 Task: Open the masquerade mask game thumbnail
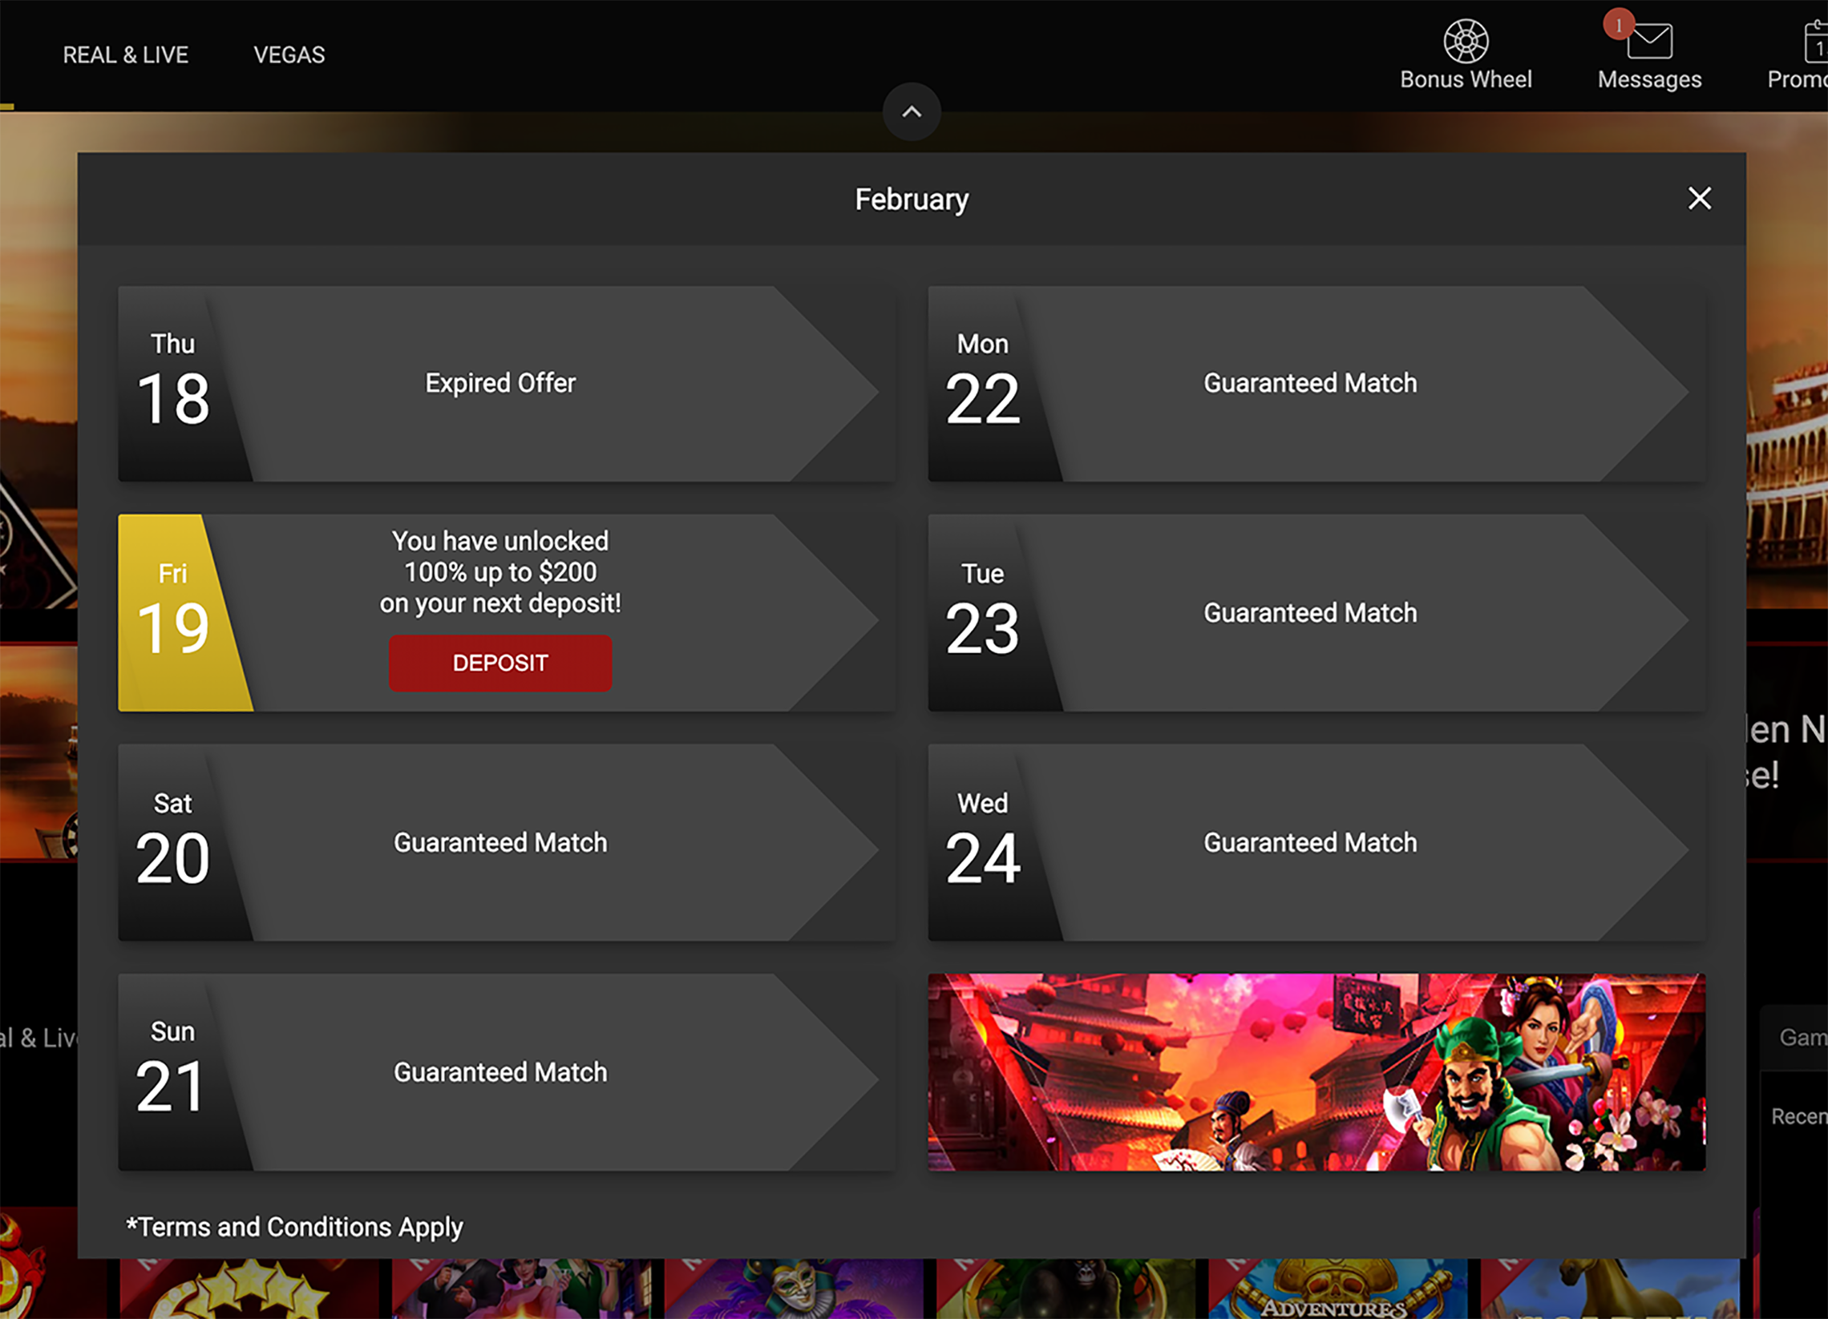click(x=794, y=1289)
